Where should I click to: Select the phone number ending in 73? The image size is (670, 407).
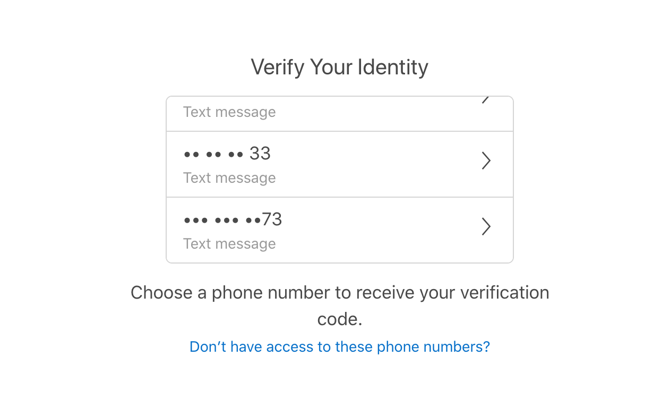(x=340, y=230)
